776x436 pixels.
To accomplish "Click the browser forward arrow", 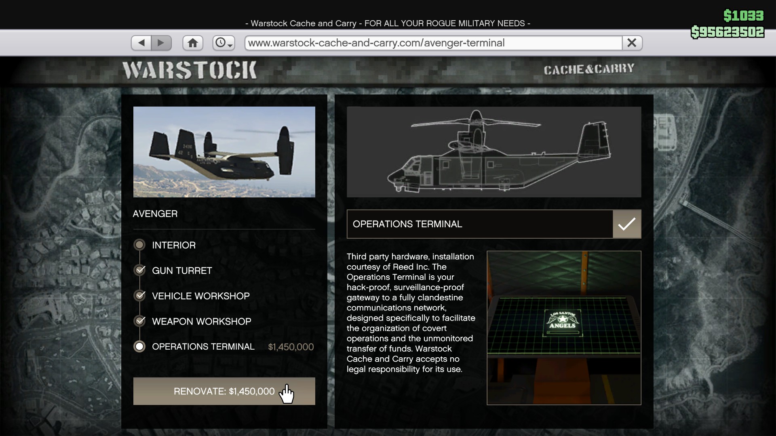I will [161, 43].
